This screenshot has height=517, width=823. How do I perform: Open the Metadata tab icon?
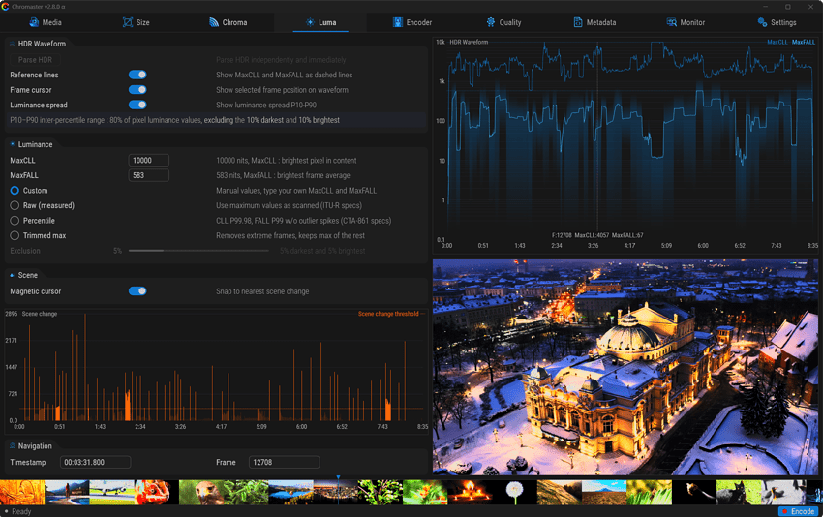[x=578, y=22]
